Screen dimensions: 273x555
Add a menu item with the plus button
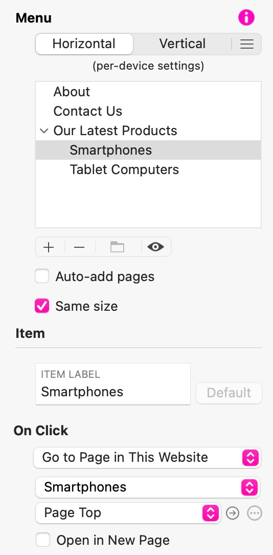tap(49, 247)
